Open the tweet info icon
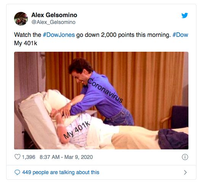 [x=185, y=157]
